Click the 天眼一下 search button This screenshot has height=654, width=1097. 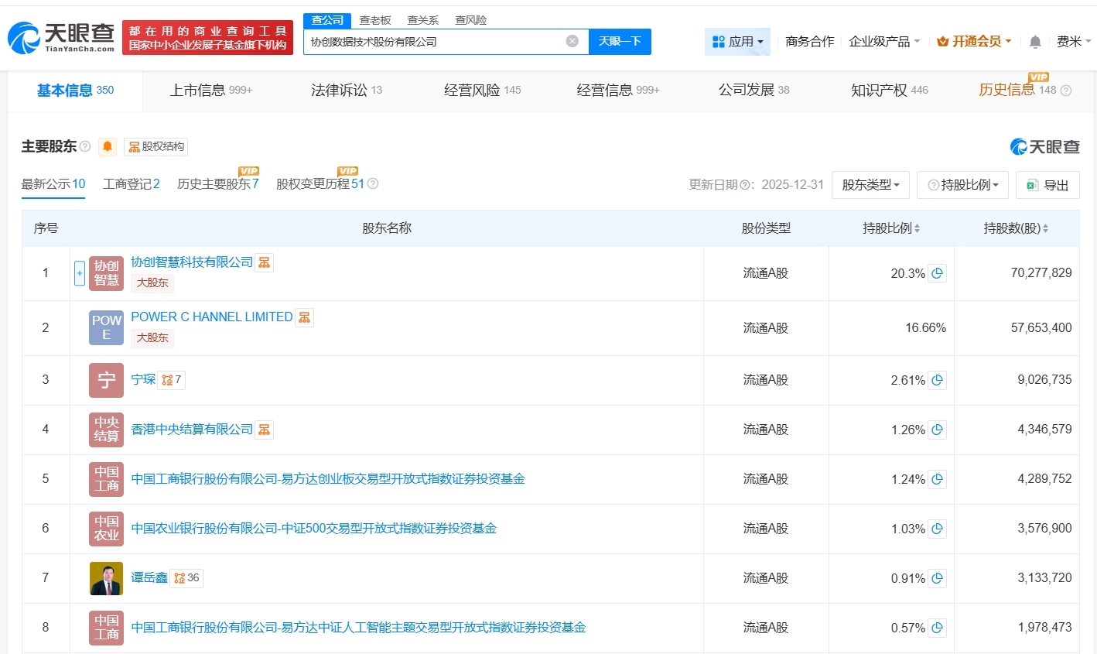tap(620, 42)
